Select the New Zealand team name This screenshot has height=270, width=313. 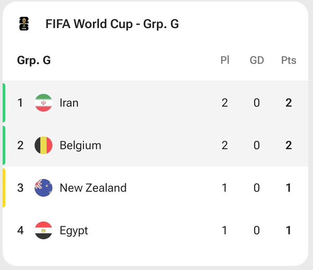click(x=93, y=188)
